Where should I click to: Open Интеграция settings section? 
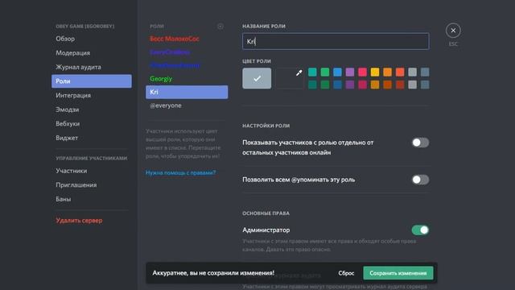click(x=91, y=95)
